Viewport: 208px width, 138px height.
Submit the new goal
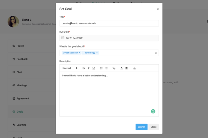(141, 127)
